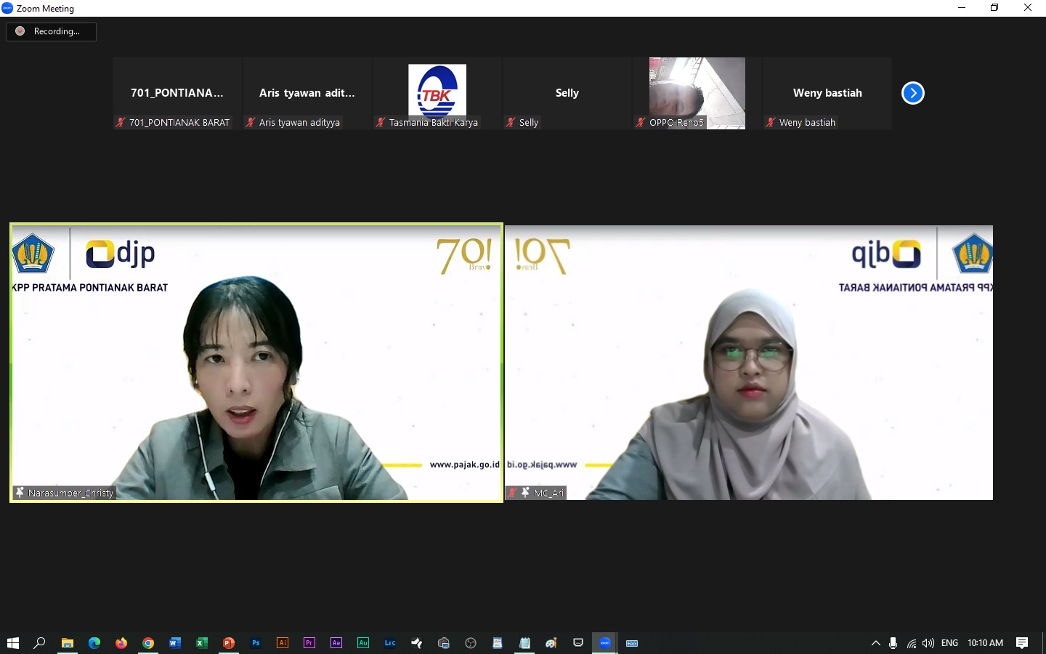Show next participants with blue arrow button
The height and width of the screenshot is (654, 1046).
tap(912, 93)
